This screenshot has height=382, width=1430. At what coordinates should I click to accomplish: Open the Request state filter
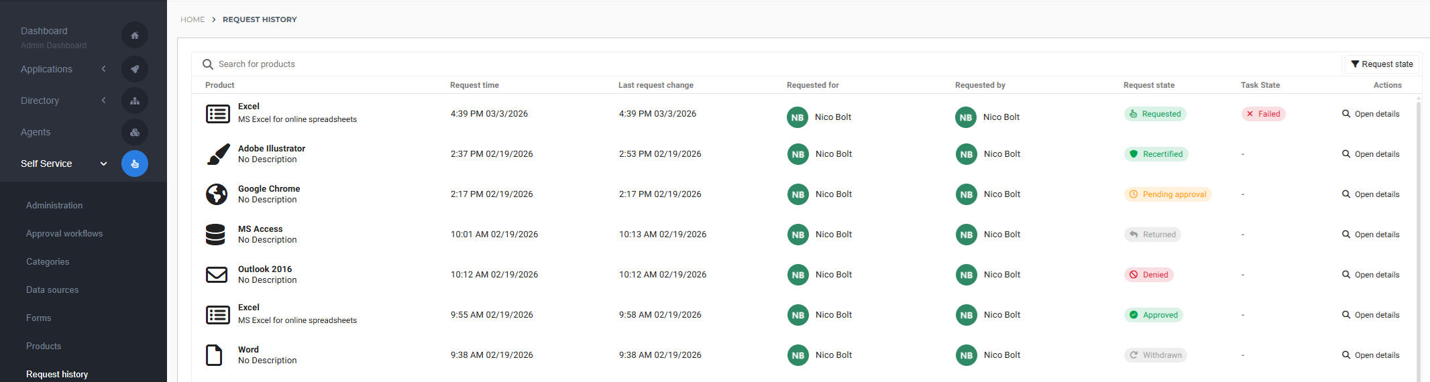point(1382,64)
